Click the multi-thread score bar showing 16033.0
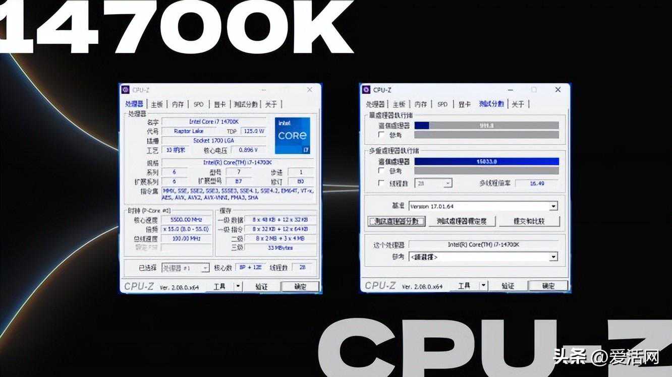The width and height of the screenshot is (672, 377). (486, 162)
